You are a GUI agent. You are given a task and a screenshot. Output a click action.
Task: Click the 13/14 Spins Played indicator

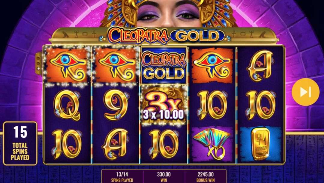pos(122,176)
